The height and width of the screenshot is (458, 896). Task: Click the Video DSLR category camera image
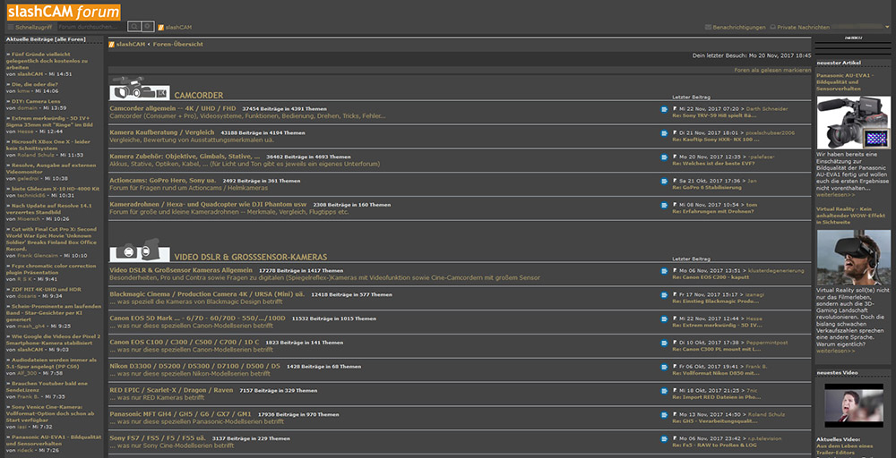(x=140, y=250)
